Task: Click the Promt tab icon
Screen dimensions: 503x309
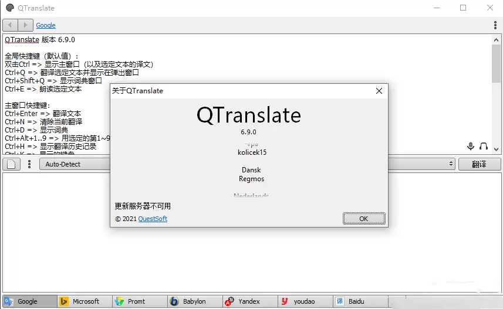Action: pos(119,301)
